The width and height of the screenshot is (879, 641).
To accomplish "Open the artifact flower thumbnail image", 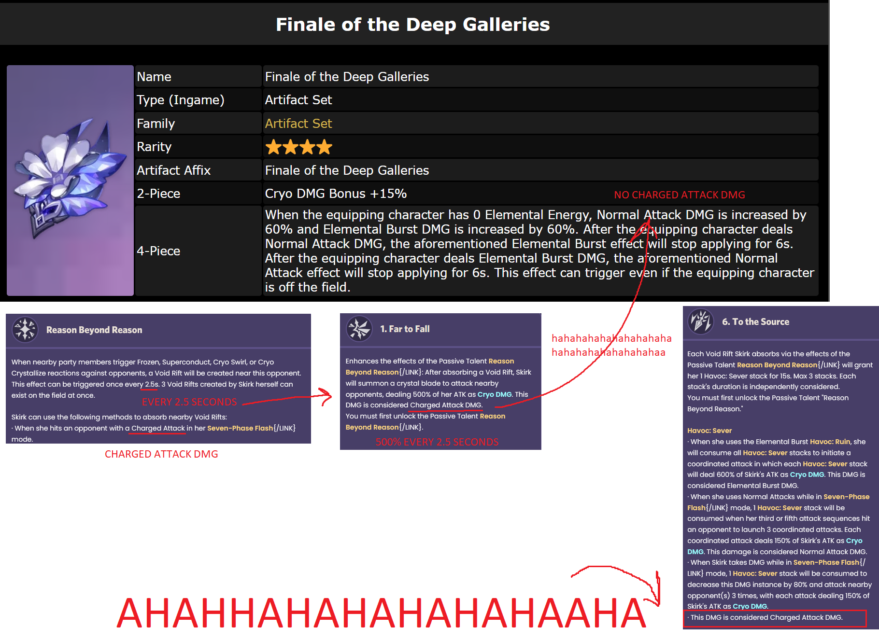I will click(x=70, y=181).
